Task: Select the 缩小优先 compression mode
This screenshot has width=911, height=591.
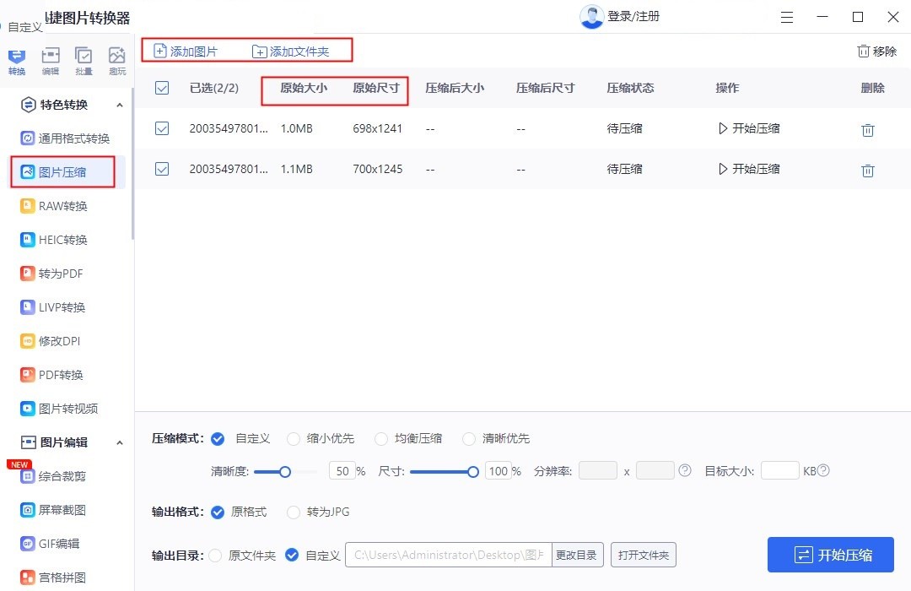Action: pos(294,438)
